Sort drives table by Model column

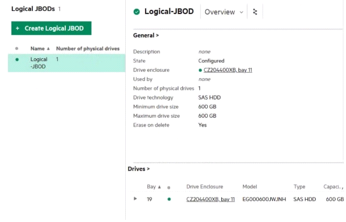[x=249, y=187]
